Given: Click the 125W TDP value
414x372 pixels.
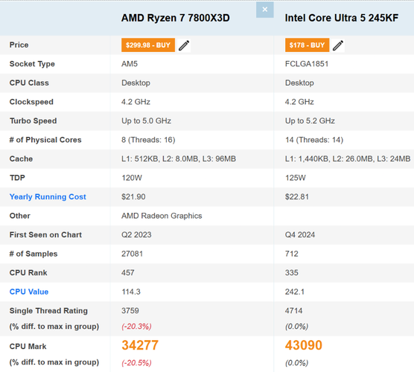Looking at the screenshot, I should (x=296, y=178).
